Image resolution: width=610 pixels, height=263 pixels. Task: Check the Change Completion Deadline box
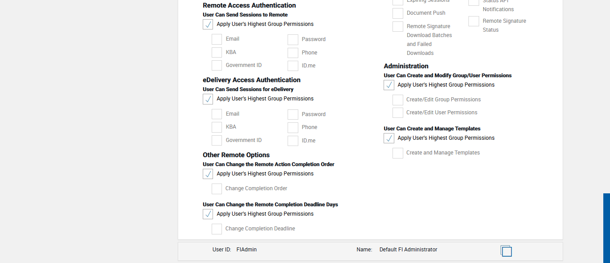click(217, 229)
